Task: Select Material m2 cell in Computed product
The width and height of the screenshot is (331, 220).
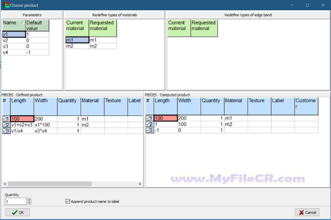Action: (236, 124)
